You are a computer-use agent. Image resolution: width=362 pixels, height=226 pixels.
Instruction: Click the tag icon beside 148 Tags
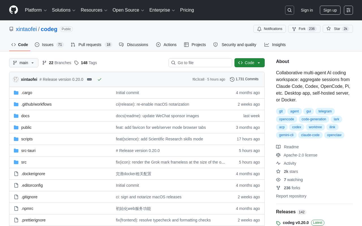tap(76, 63)
